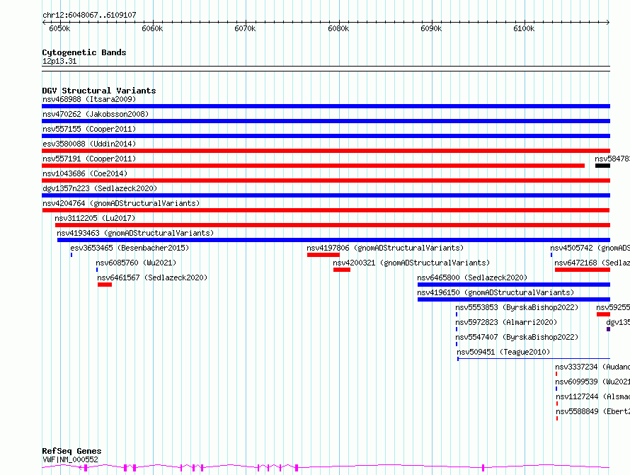The width and height of the screenshot is (630, 475).
Task: Select the blue bar under nsv4196150
Action: (514, 299)
